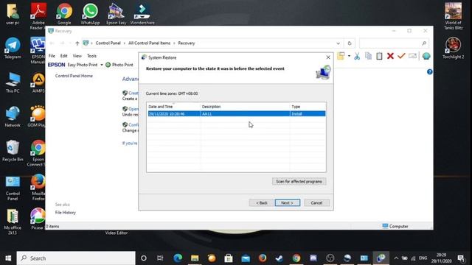Open the Network desktop icon
This screenshot has width=472, height=265.
coord(13,116)
